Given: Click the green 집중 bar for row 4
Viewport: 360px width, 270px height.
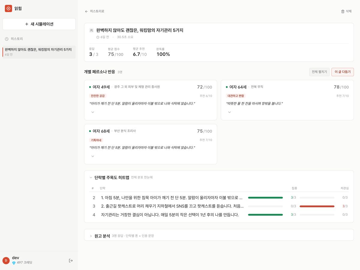Looking at the screenshot, I should [265, 215].
